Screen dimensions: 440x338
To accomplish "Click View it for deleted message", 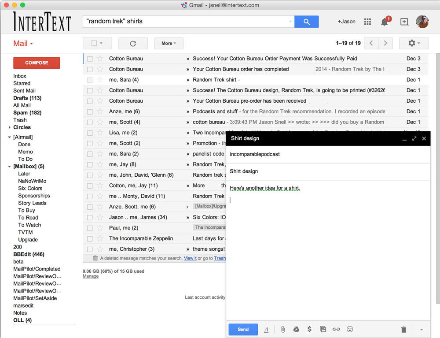I will (190, 258).
